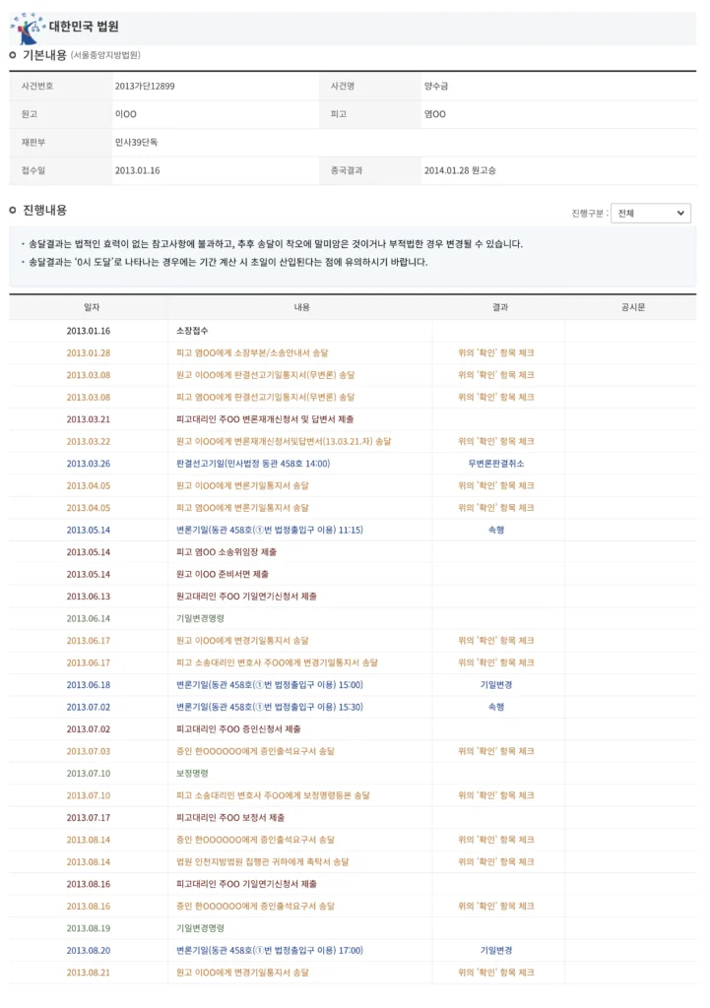The image size is (710, 1008).
Task: Click 법원 인천지방법원 집행관 귀하에게 촉탁서 송달
Action: [x=262, y=862]
